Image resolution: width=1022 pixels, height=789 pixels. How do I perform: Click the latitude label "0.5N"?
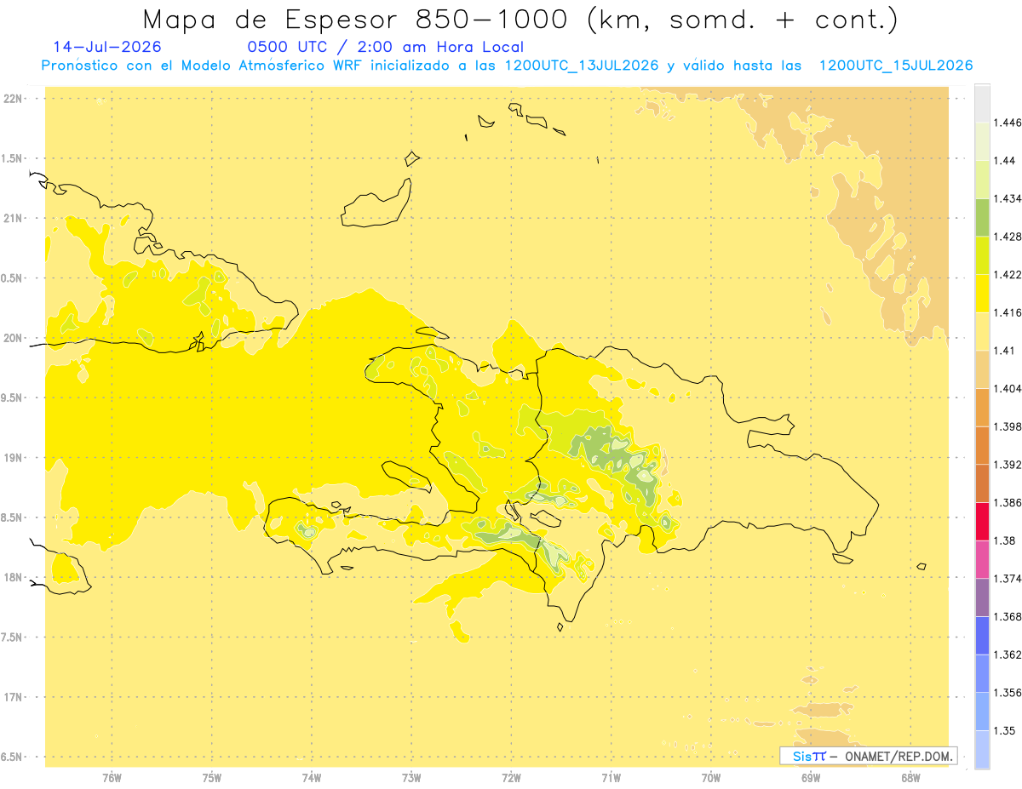(13, 278)
